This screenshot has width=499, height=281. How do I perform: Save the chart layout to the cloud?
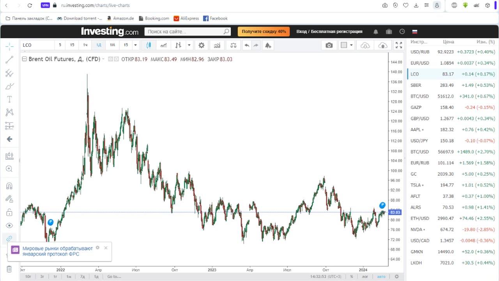click(383, 45)
